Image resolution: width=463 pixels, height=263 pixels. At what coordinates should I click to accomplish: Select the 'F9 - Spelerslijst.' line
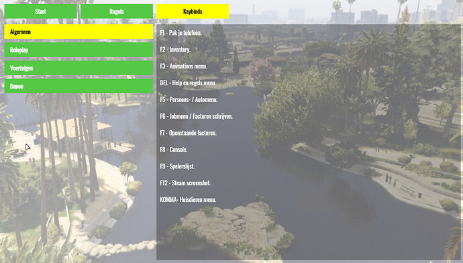pyautogui.click(x=177, y=166)
